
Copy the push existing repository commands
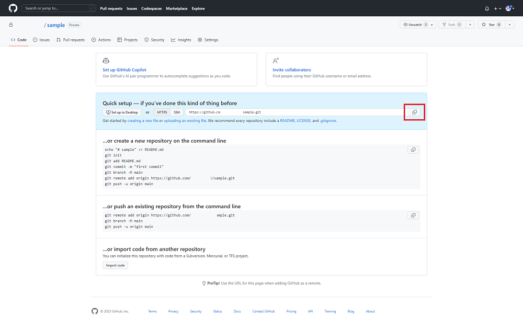(x=413, y=215)
